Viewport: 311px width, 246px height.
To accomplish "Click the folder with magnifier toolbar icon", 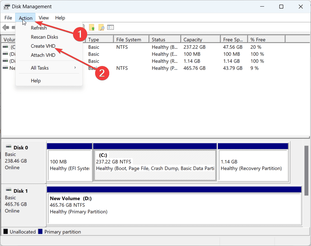I will pos(101,27).
